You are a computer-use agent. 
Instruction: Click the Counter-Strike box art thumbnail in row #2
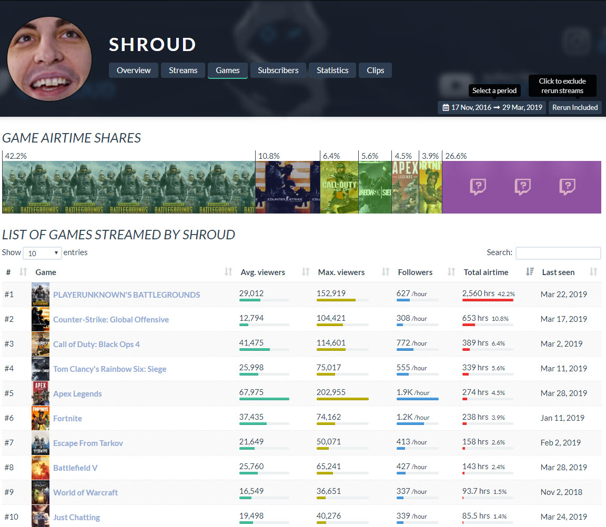click(x=41, y=319)
